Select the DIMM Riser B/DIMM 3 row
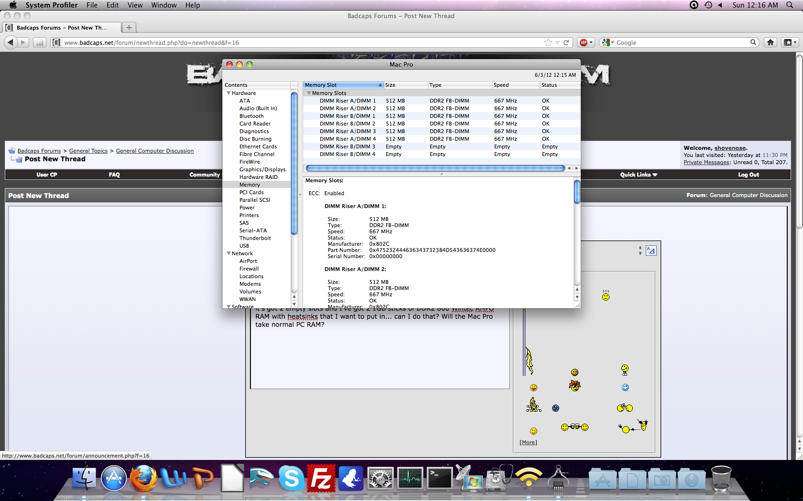 click(x=442, y=146)
